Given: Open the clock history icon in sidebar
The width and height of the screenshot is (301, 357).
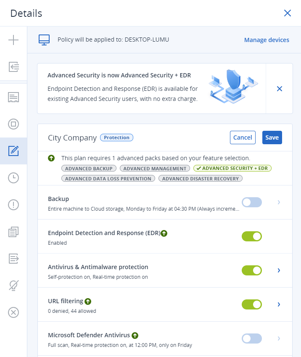Looking at the screenshot, I should pos(13,178).
